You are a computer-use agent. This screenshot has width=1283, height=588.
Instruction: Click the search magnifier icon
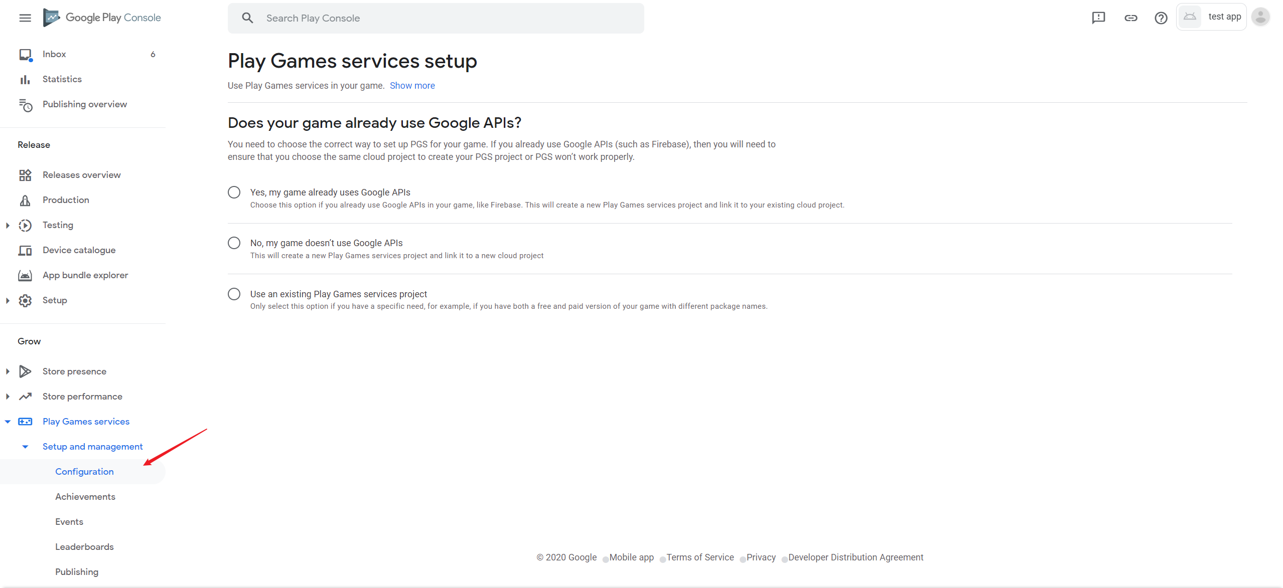point(247,18)
